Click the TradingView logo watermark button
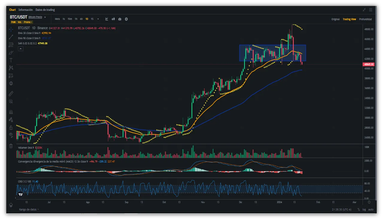Viewport: 383px width, 220px height. [x=20, y=195]
